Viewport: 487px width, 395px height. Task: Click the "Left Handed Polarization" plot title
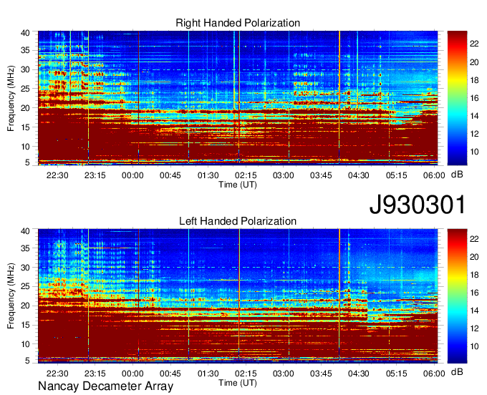click(x=238, y=221)
